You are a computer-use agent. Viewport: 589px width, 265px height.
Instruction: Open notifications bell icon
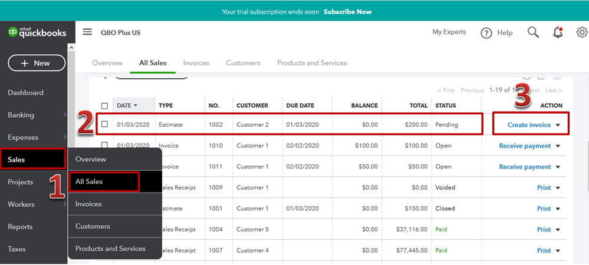click(558, 32)
